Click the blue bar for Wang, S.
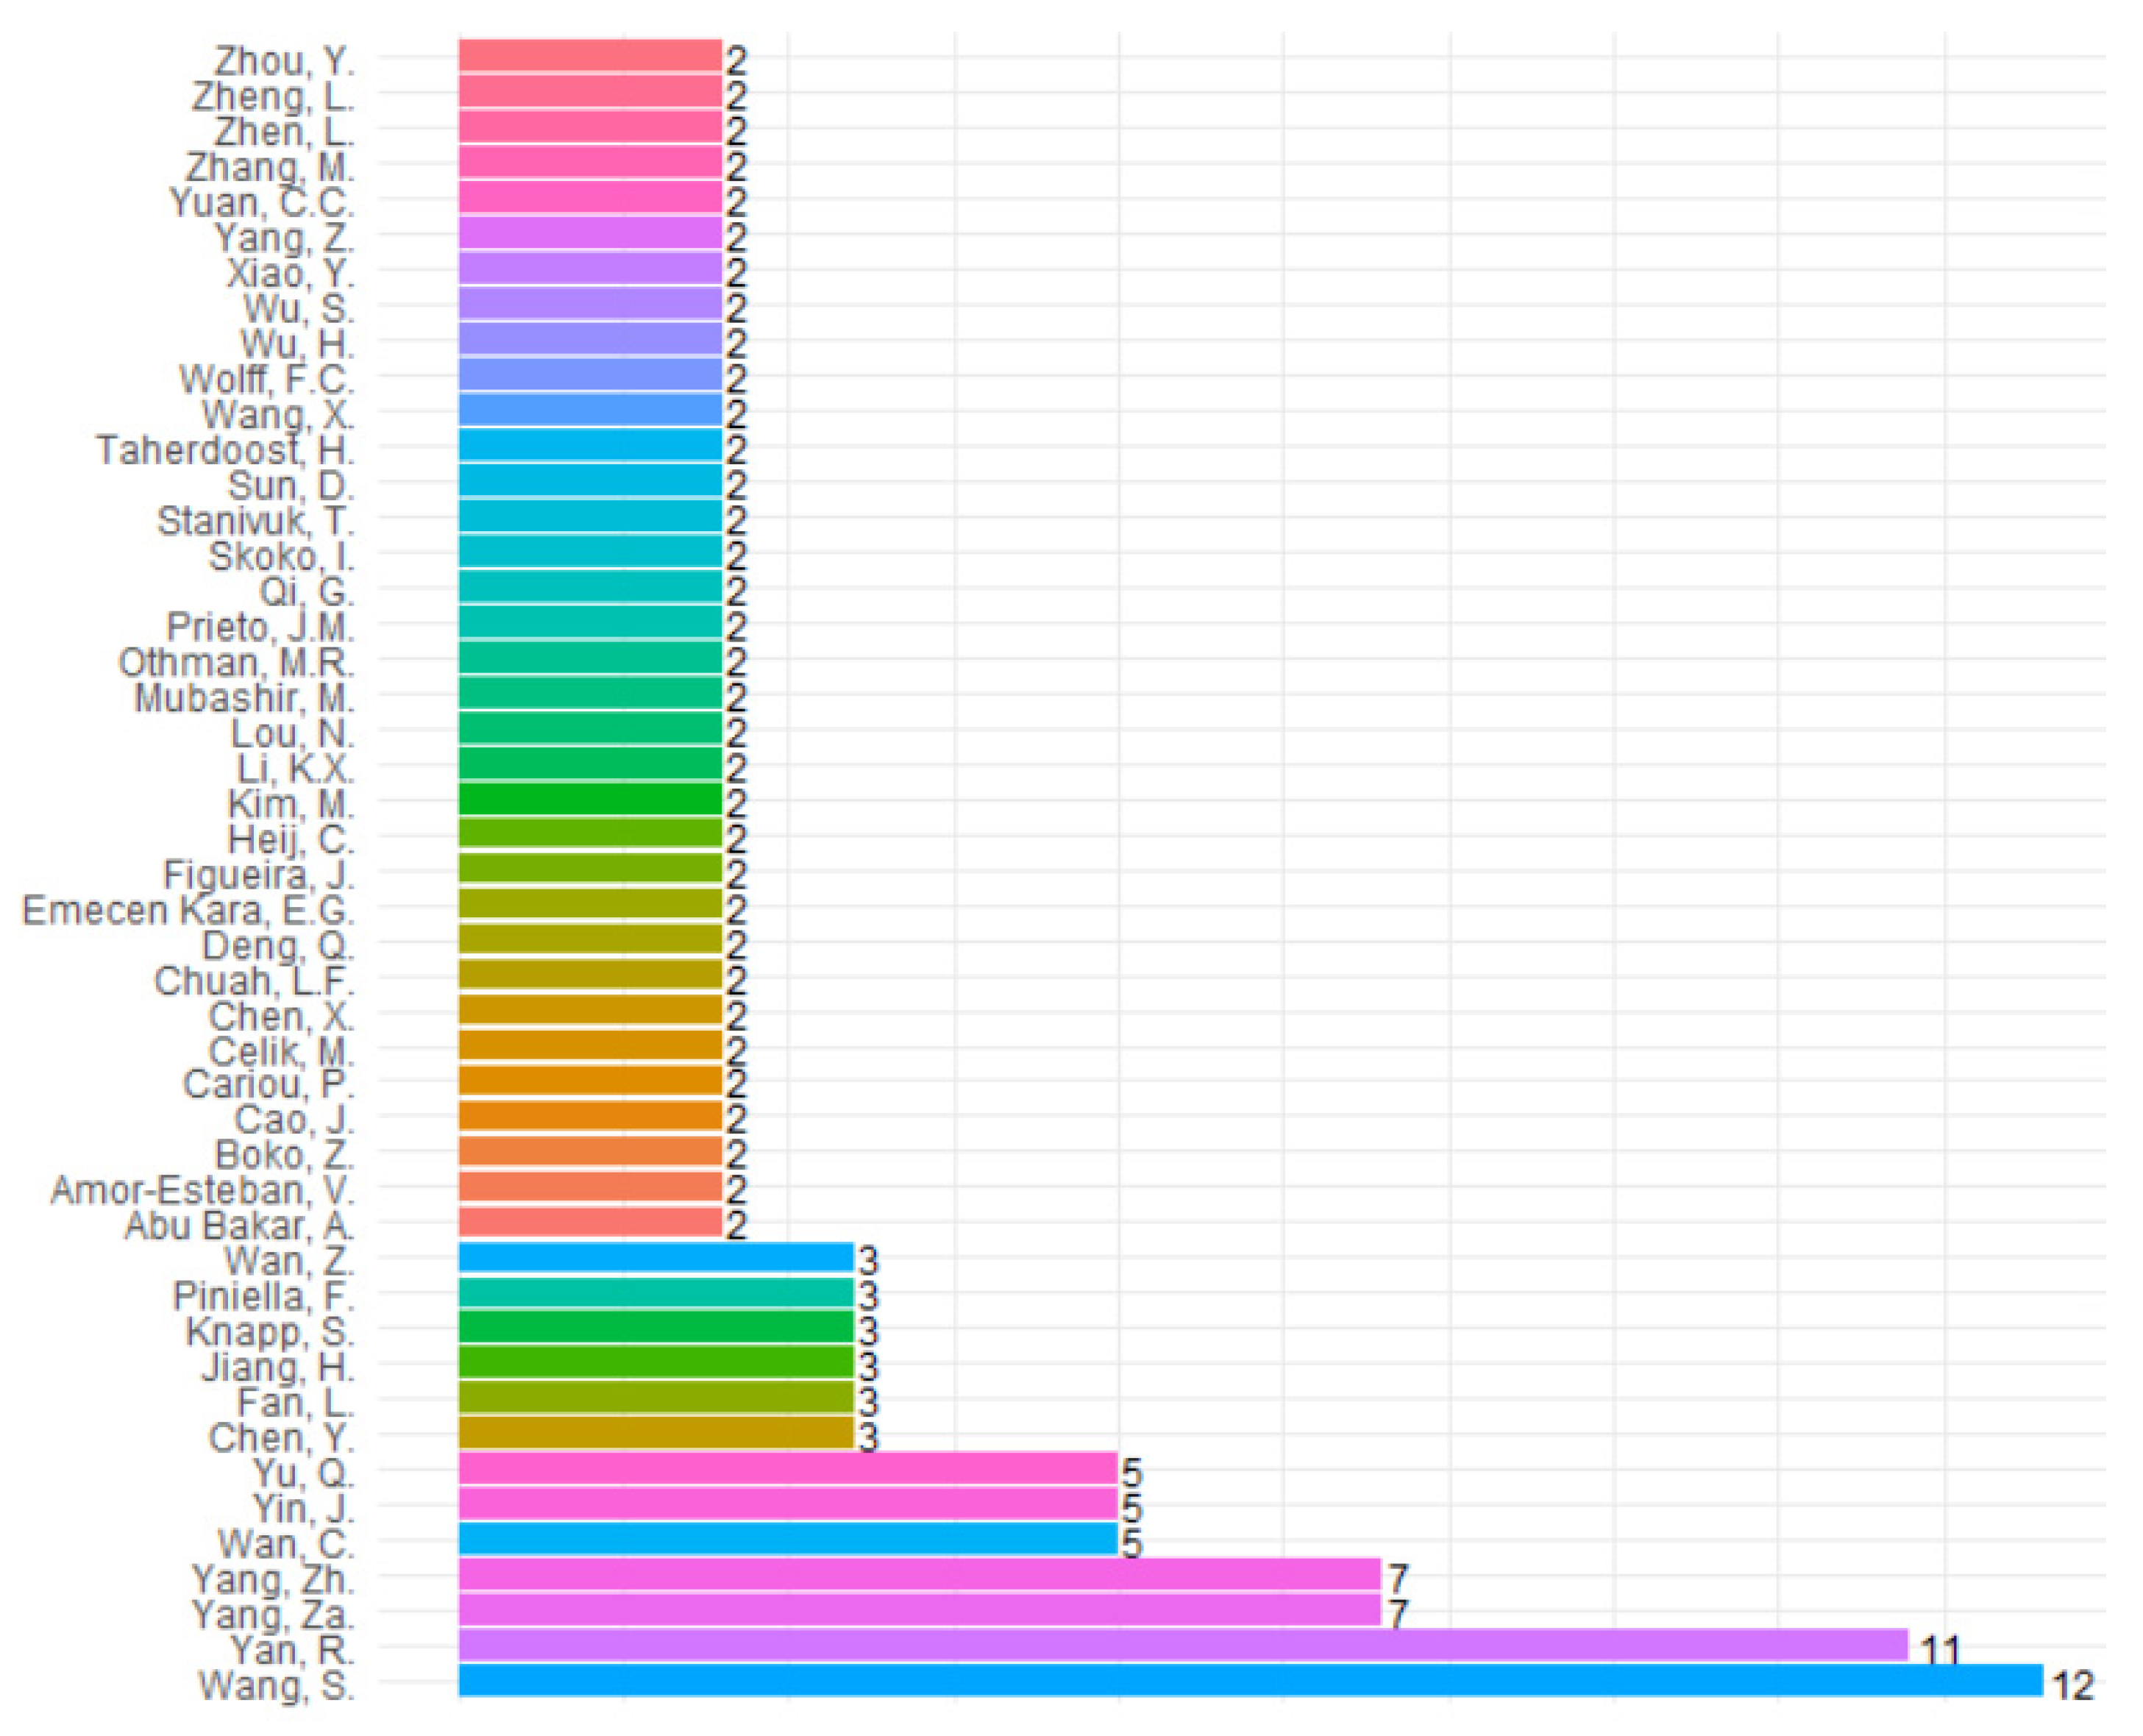Image resolution: width=2143 pixels, height=1736 pixels. tap(1250, 1680)
